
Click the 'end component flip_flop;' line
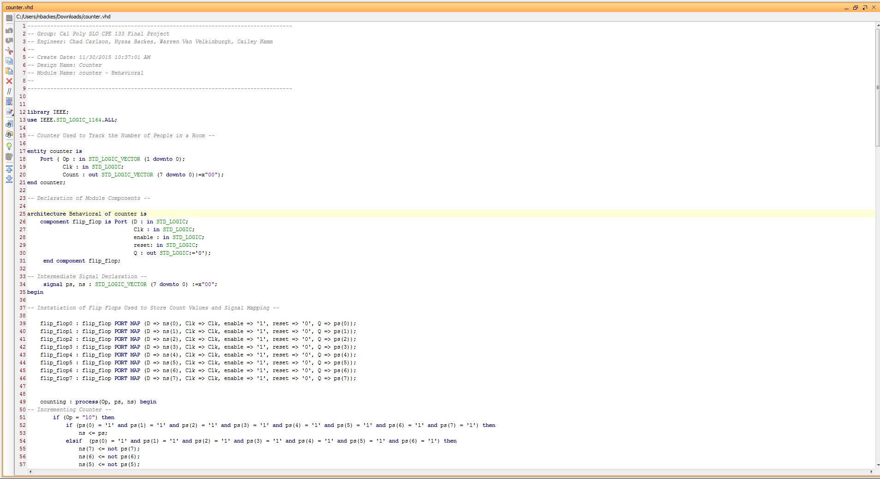pyautogui.click(x=82, y=261)
